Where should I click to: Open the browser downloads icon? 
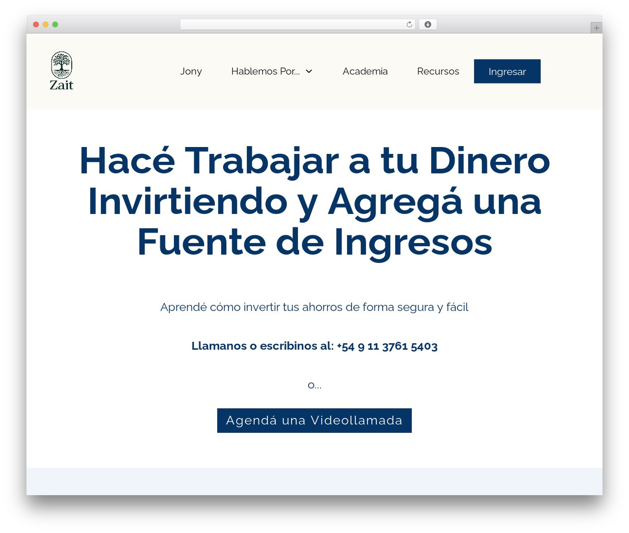(428, 25)
